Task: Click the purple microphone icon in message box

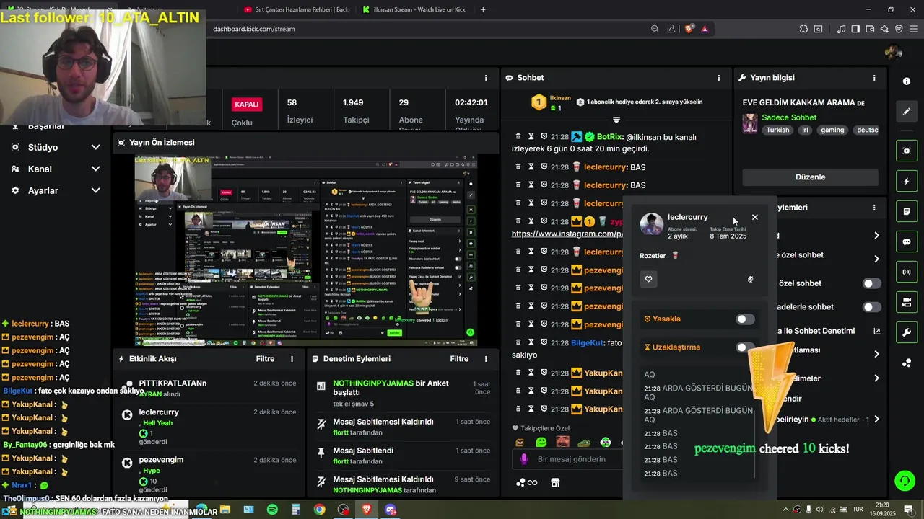Action: pos(524,459)
